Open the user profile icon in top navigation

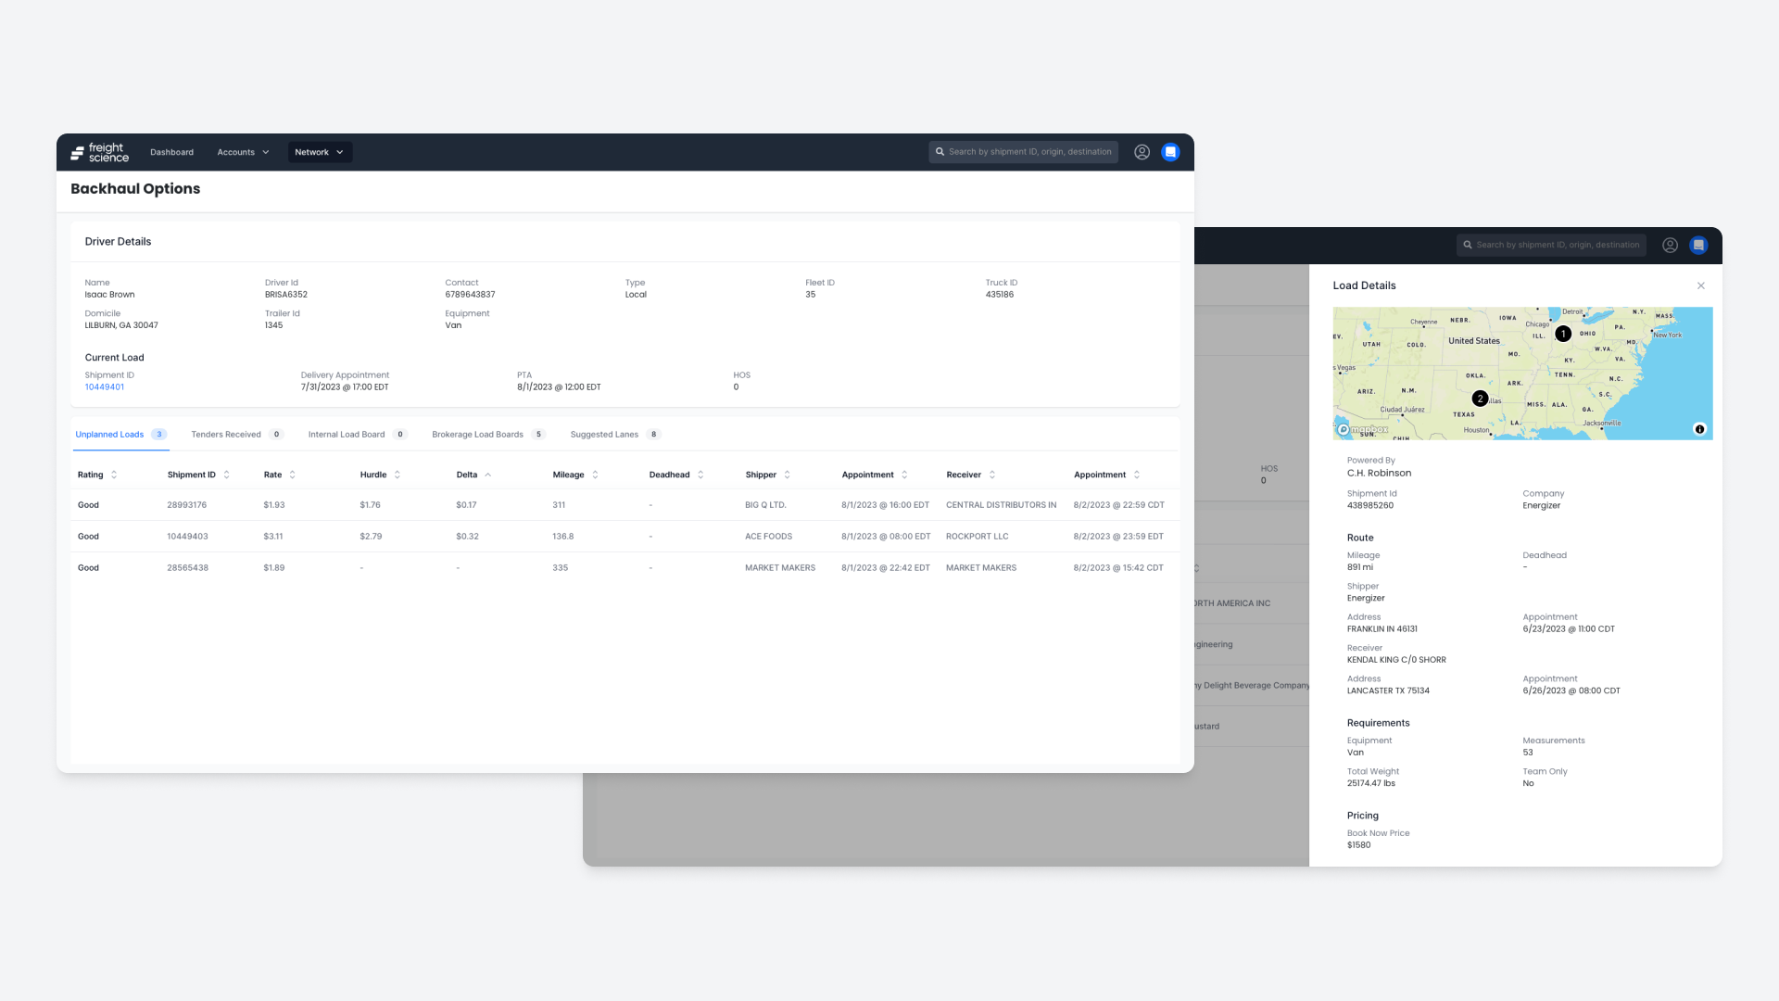click(1142, 152)
